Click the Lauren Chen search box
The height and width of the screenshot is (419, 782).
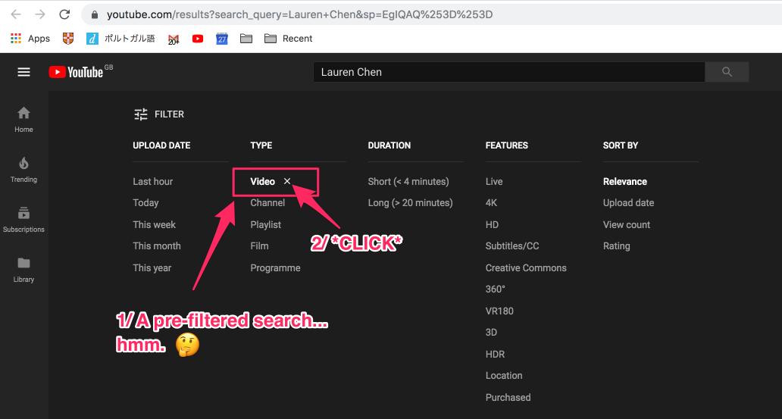pyautogui.click(x=508, y=72)
